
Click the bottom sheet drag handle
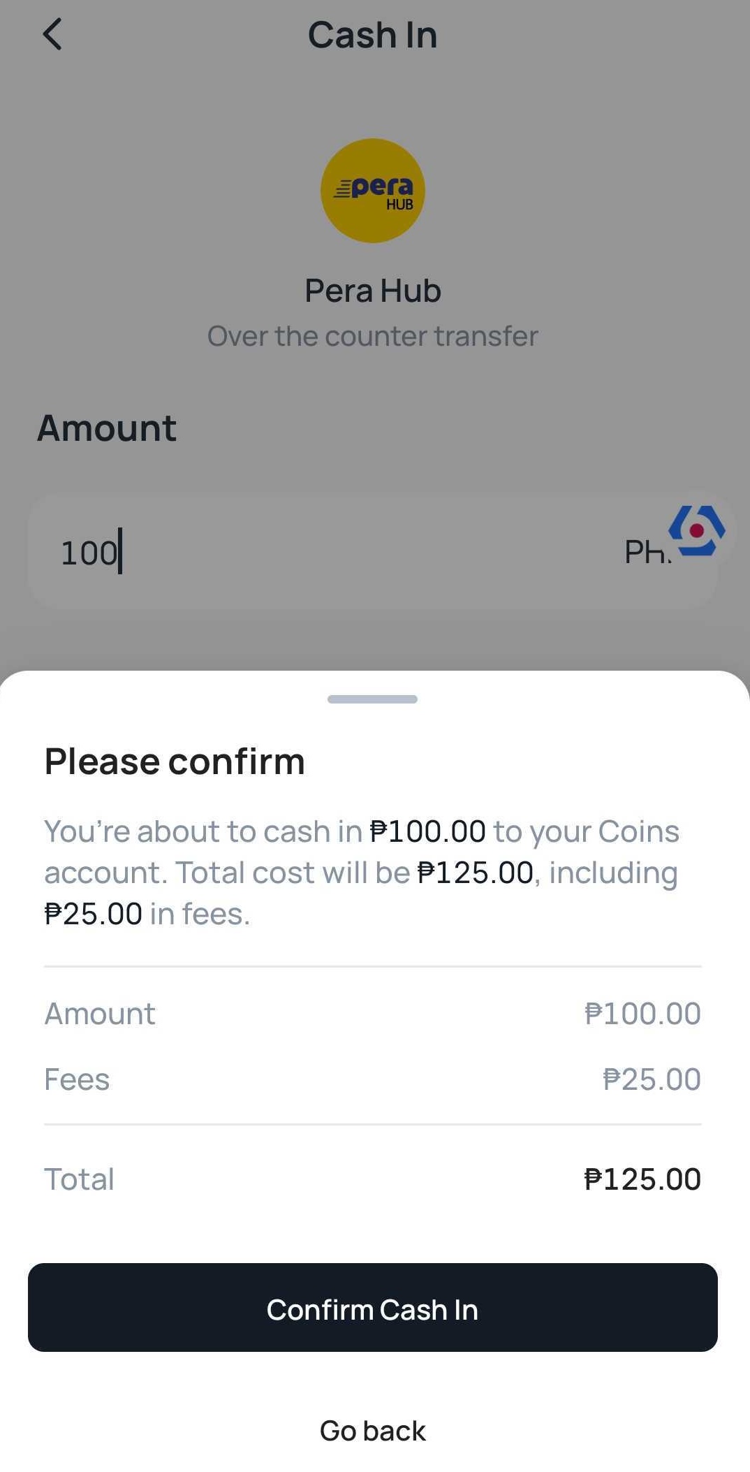click(x=372, y=699)
